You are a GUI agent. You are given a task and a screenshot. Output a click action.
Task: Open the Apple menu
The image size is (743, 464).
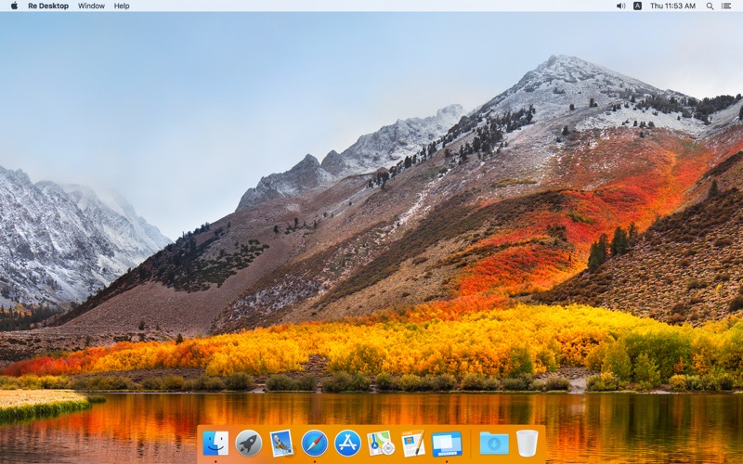(x=14, y=6)
